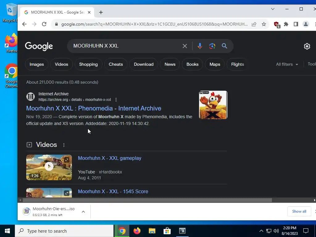Search by image with Google Lens icon

pyautogui.click(x=212, y=46)
